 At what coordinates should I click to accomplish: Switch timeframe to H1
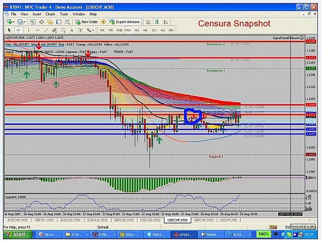[137, 30]
